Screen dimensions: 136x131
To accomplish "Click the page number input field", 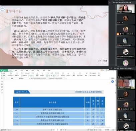I will (x=57, y=130).
